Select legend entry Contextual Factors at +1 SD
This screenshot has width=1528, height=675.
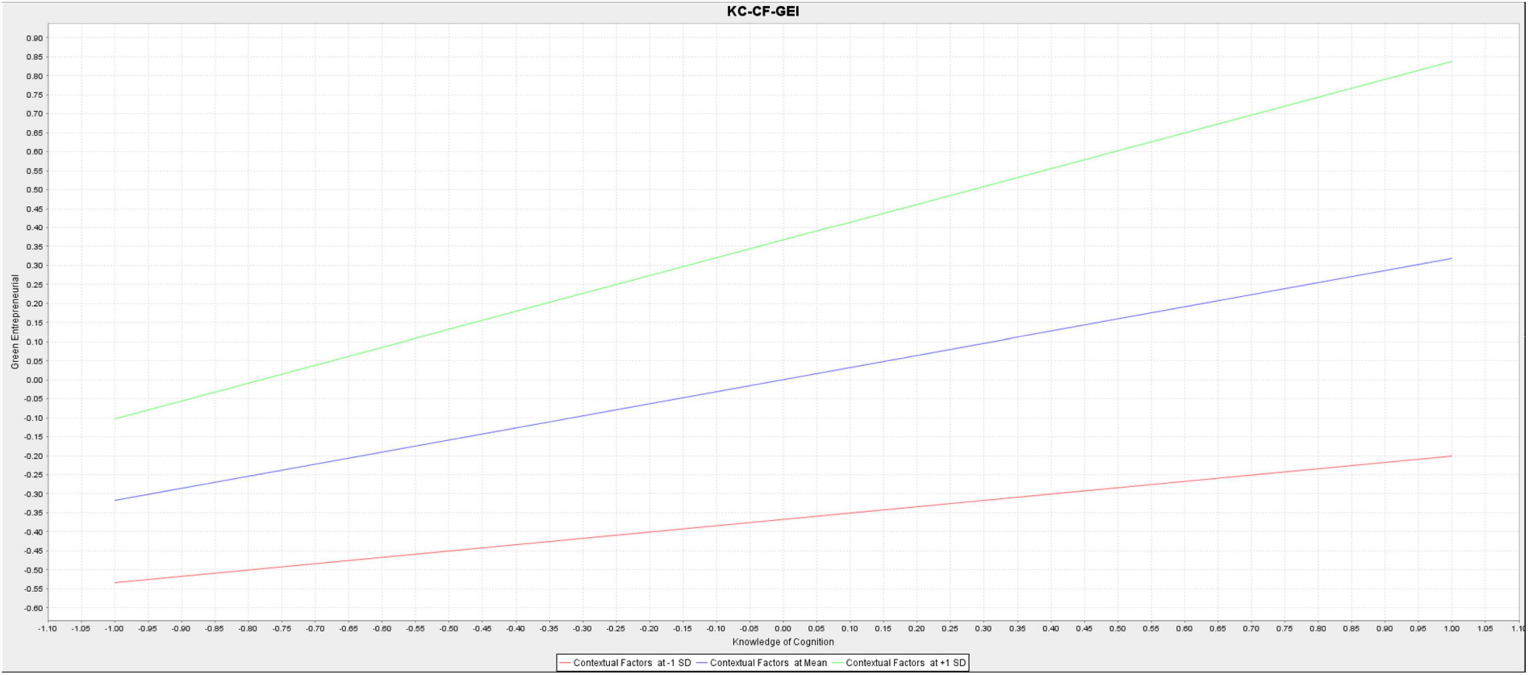tap(899, 663)
